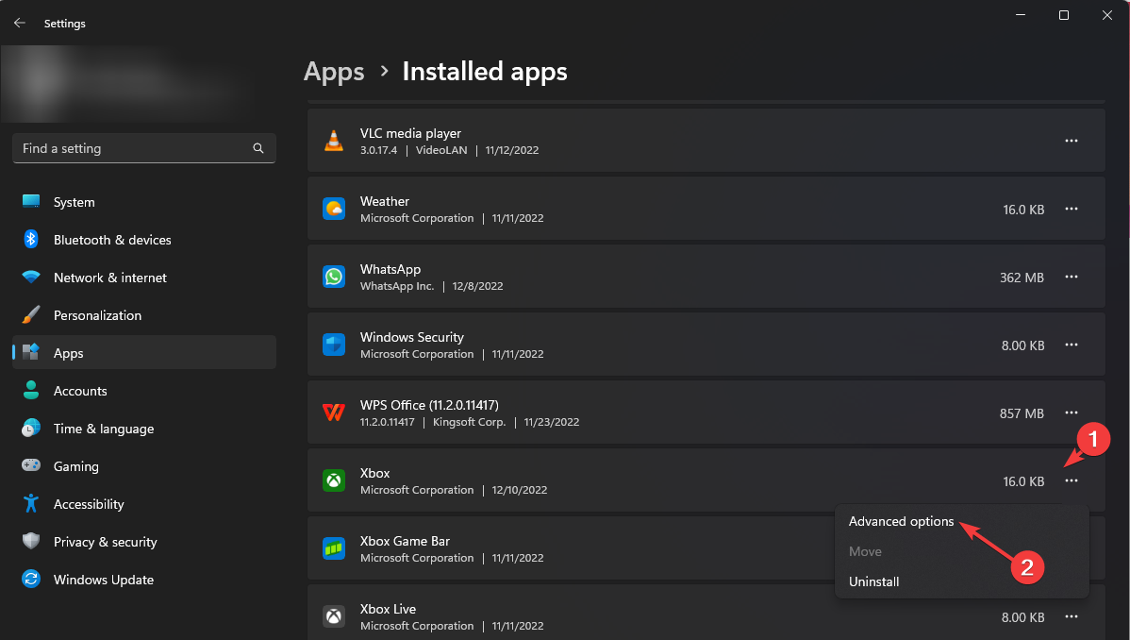Click the green Xbox app icon
Viewport: 1130px width, 640px height.
(334, 480)
